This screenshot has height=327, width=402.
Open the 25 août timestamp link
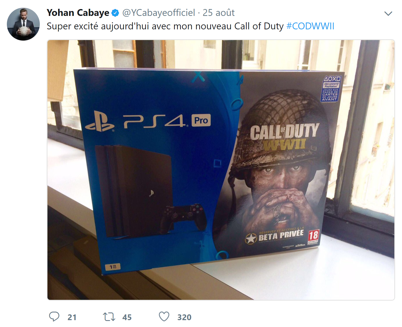point(219,13)
